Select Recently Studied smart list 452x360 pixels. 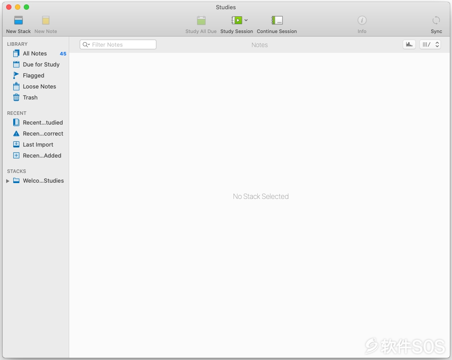pos(36,123)
